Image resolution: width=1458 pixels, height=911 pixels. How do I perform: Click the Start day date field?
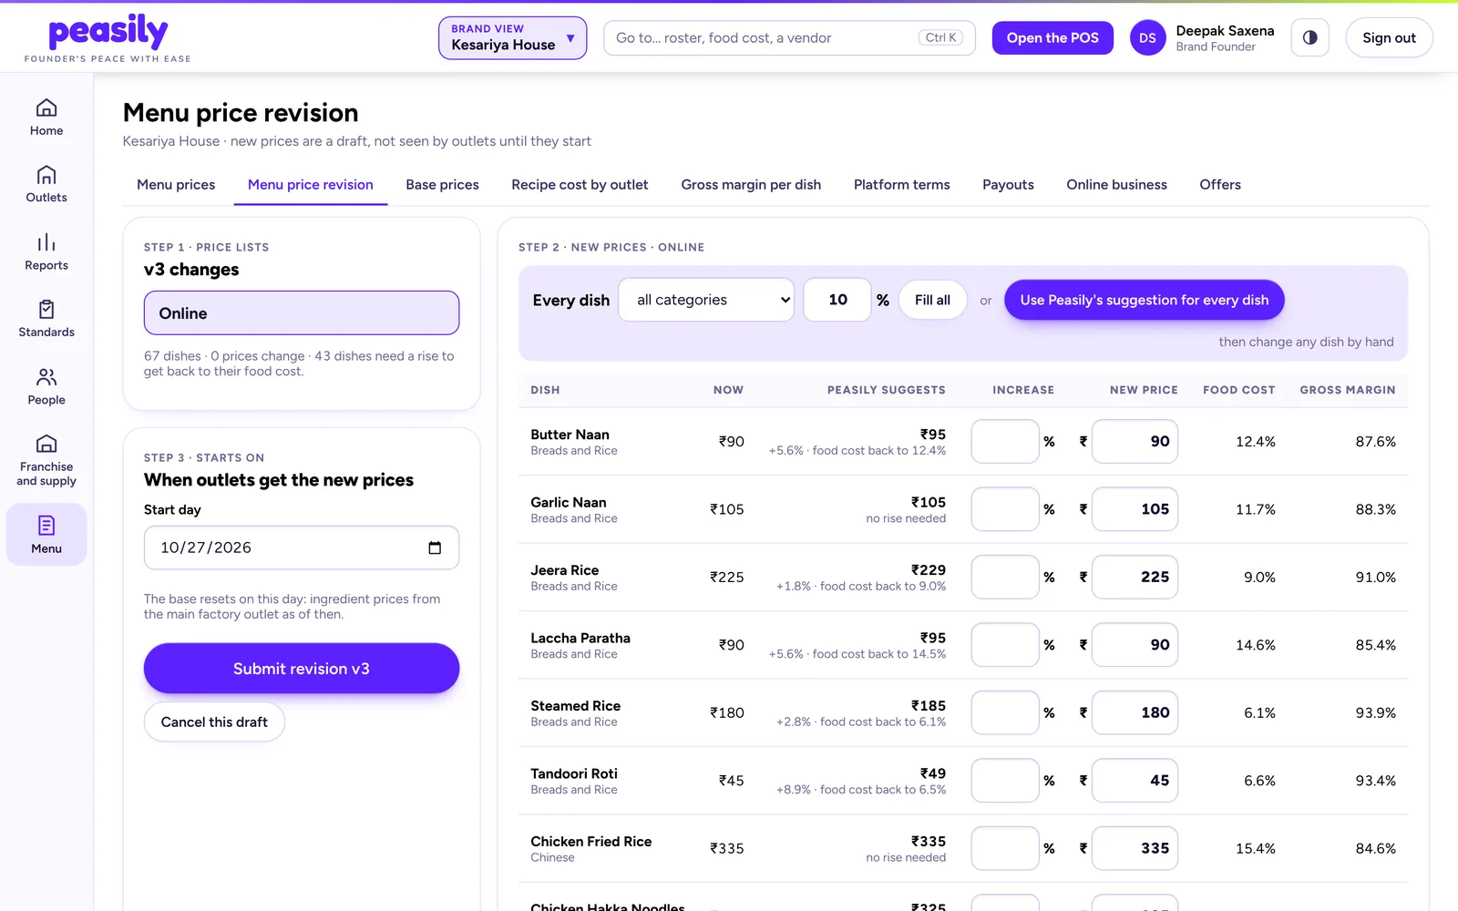(x=302, y=548)
